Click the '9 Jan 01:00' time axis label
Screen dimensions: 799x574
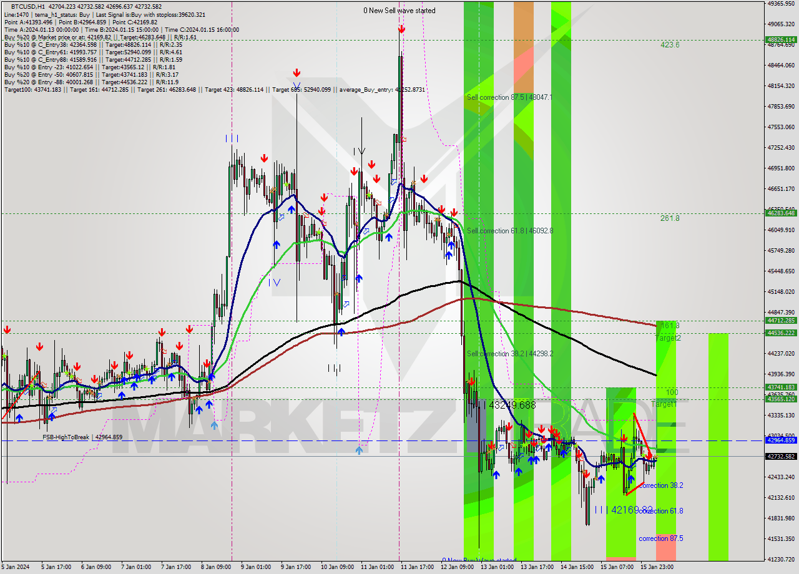256,567
